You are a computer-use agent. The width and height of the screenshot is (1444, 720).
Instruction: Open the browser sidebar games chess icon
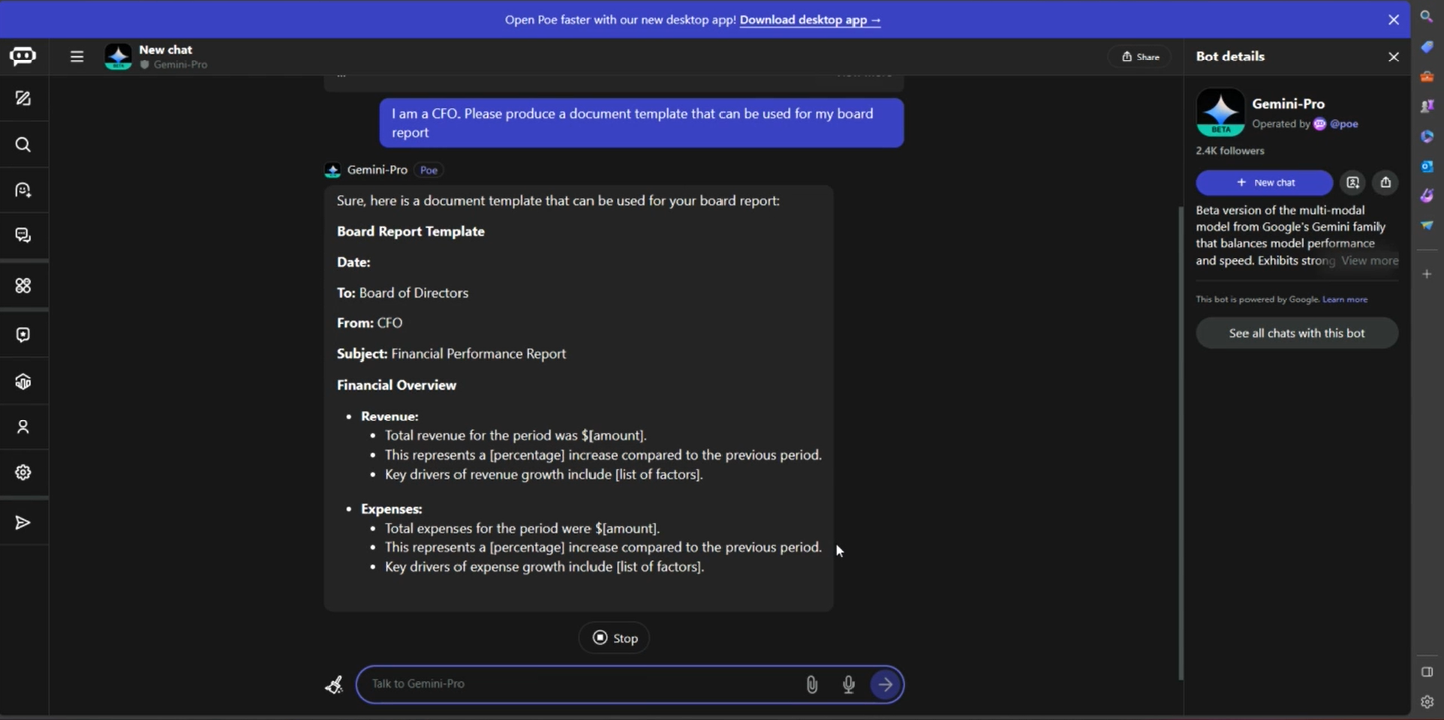tap(1427, 106)
